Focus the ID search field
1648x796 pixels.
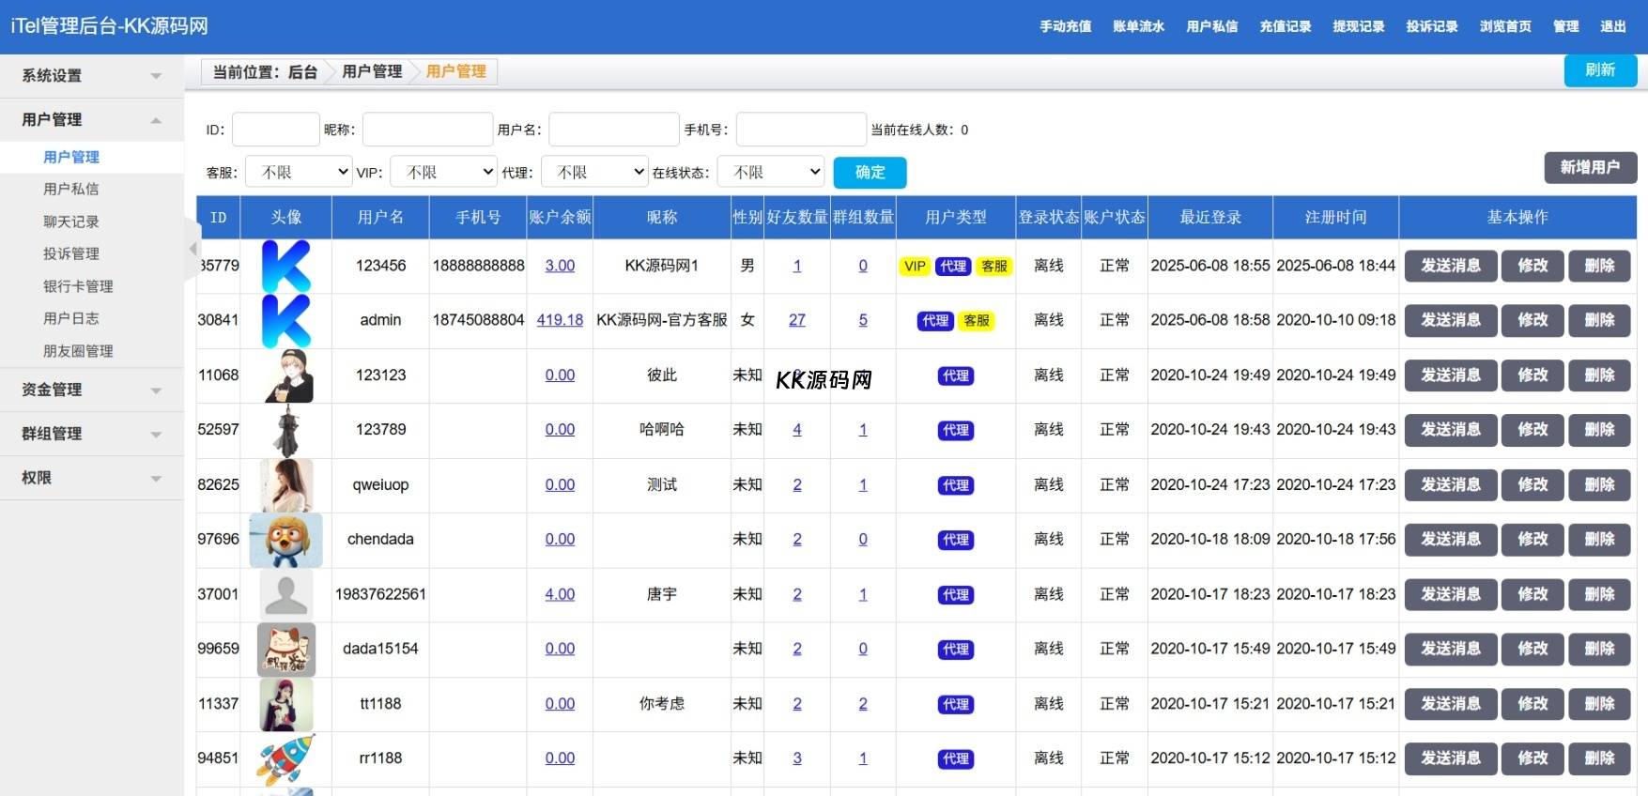pos(276,130)
